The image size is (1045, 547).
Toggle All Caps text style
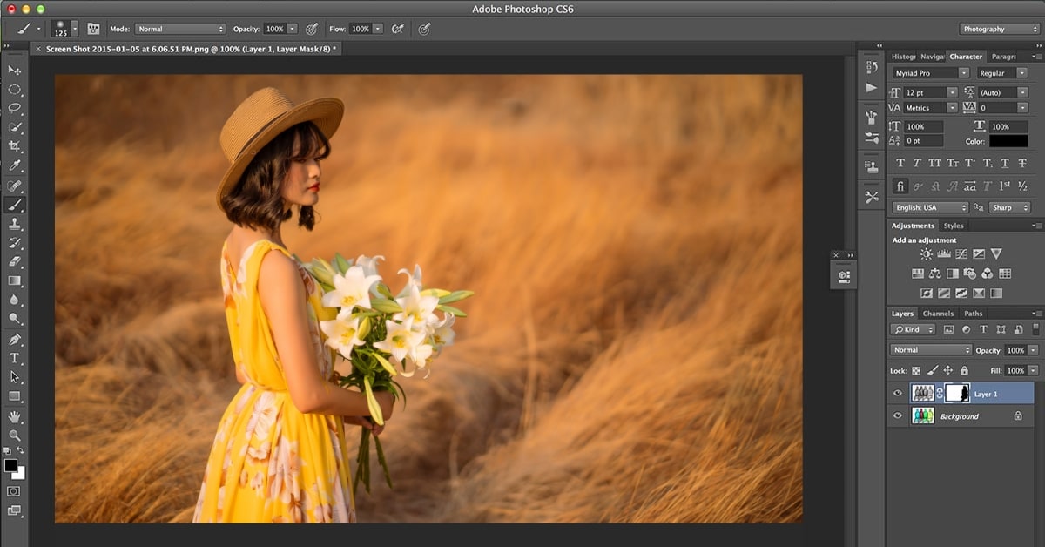(935, 163)
